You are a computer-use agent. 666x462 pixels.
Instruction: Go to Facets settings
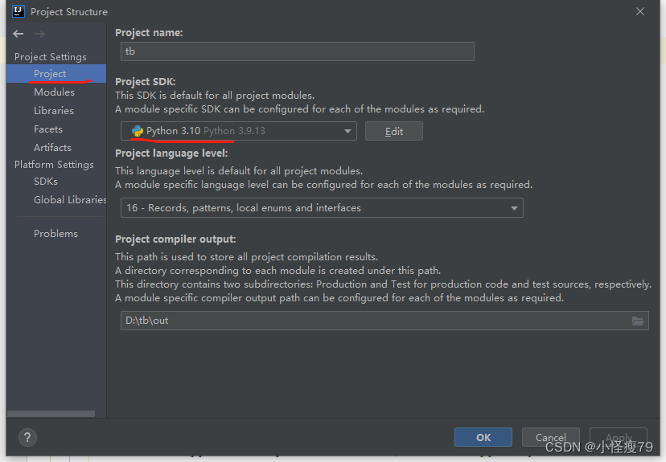point(48,129)
